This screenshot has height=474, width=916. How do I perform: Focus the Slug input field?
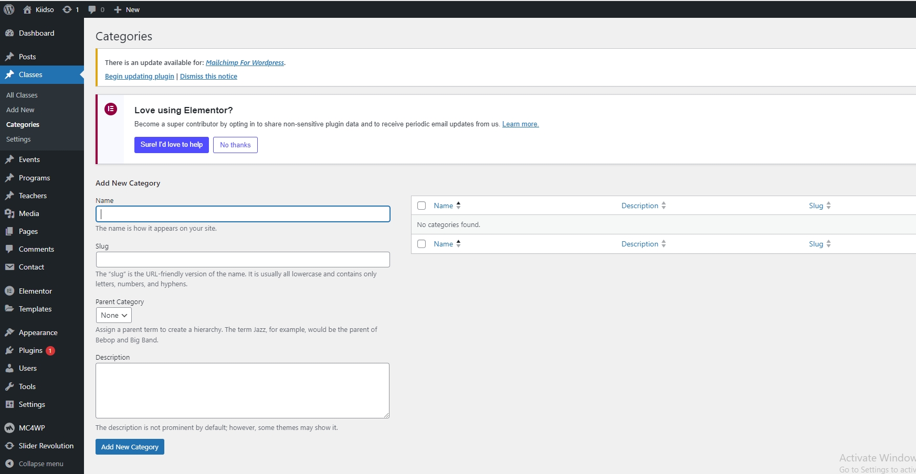[x=243, y=260]
